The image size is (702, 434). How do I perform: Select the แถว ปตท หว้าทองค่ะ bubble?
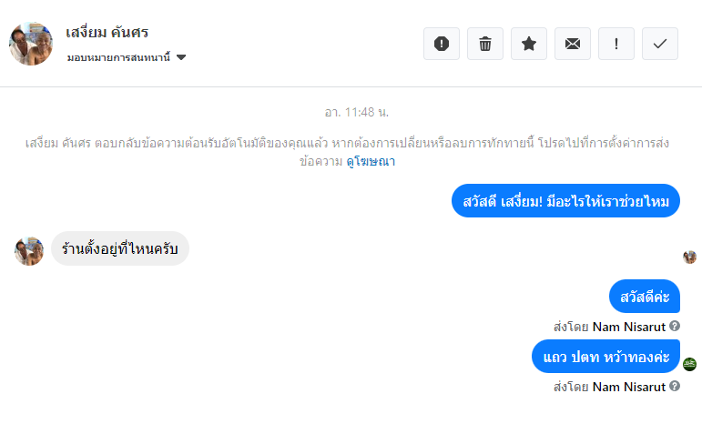coord(605,356)
